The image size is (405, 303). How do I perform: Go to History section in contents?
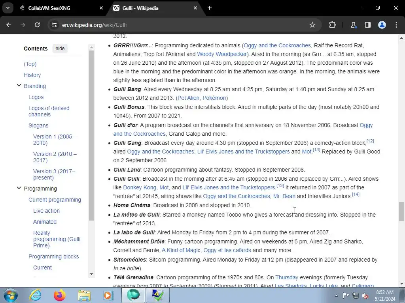click(32, 75)
